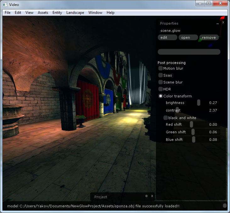The image size is (230, 213).
Task: Open the Window menu
Action: (x=95, y=13)
